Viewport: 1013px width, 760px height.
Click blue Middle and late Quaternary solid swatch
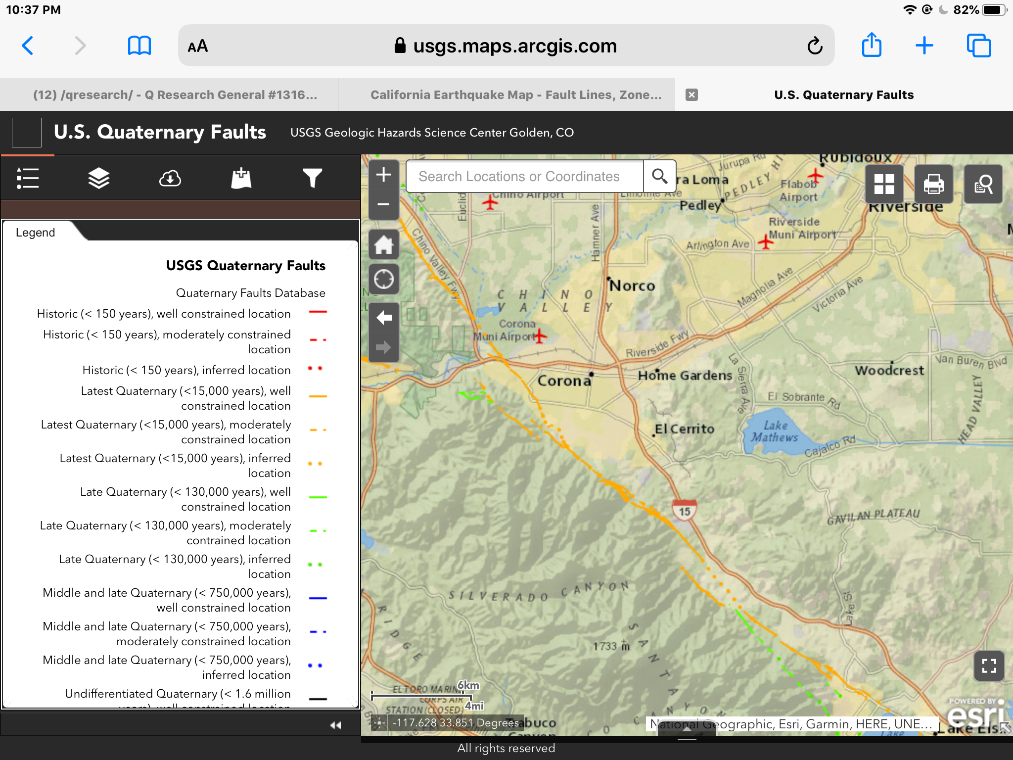[x=318, y=598]
